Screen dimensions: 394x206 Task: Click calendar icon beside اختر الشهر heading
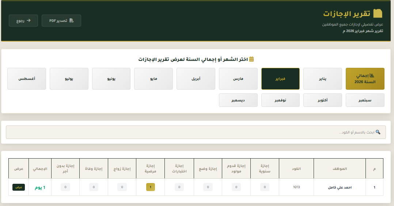coord(251,59)
